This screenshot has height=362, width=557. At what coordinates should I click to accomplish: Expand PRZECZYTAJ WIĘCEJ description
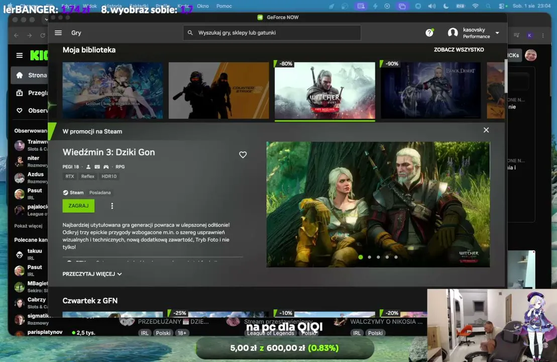92,274
